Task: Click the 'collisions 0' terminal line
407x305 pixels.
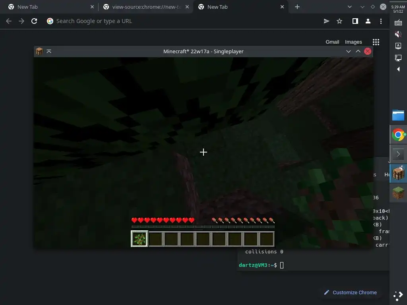Action: [264, 251]
